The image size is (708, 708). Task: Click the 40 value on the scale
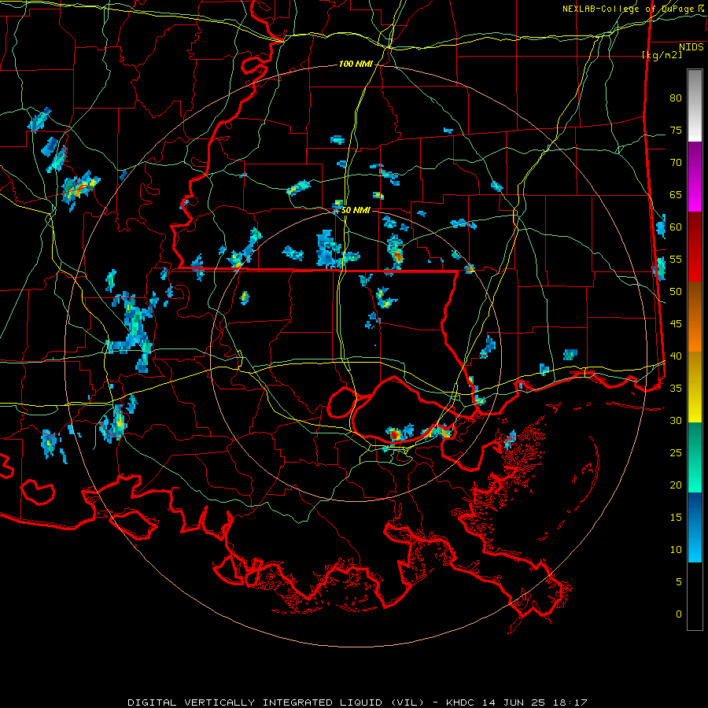(x=676, y=356)
